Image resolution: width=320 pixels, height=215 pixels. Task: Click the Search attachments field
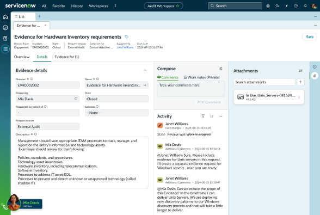coord(264,82)
